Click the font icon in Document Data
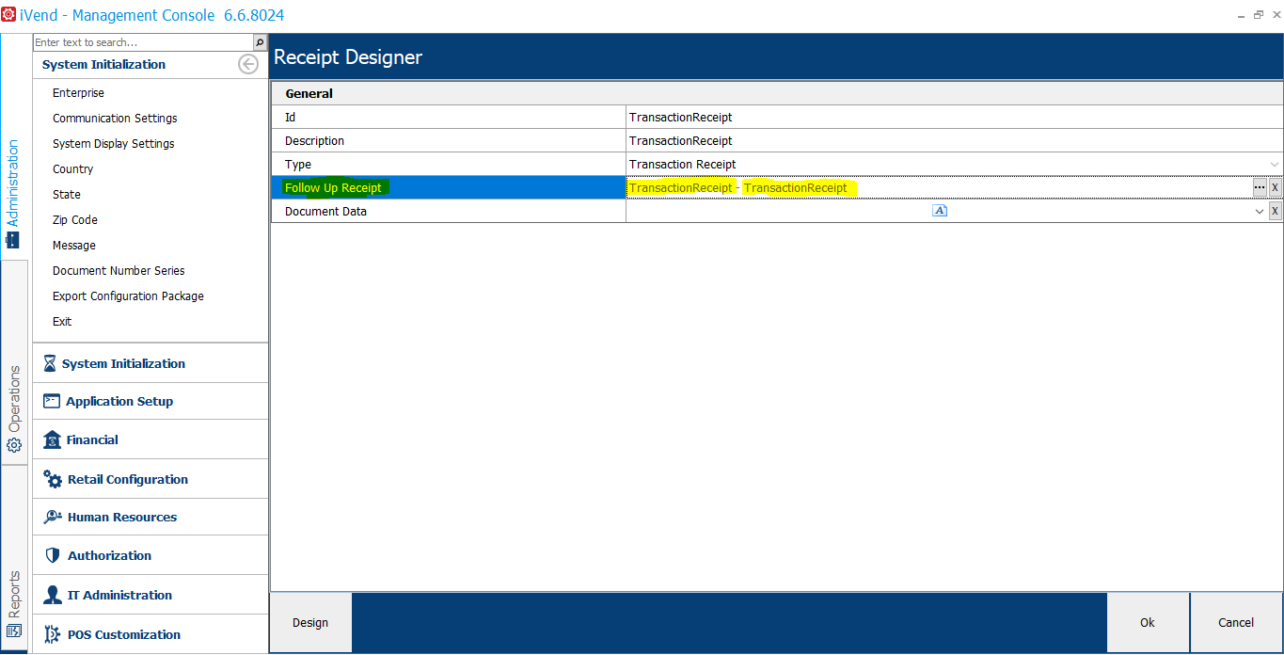The image size is (1284, 655). pyautogui.click(x=940, y=211)
